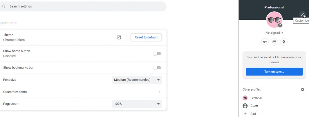Viewport: 309px width, 117px height.
Task: Click the Turn on sync button
Action: tap(274, 72)
